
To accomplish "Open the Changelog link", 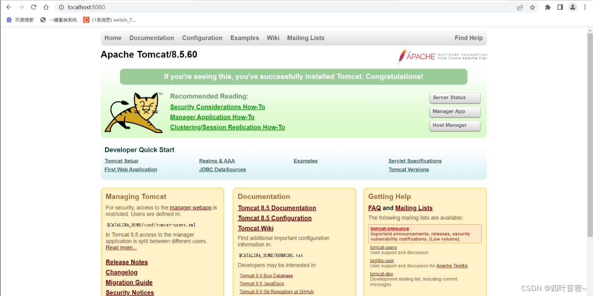I will (x=121, y=272).
